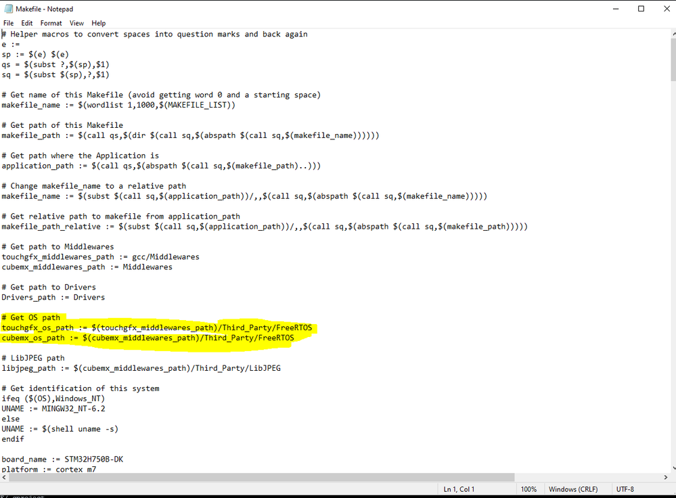
Task: Close the Makefile Notepad window
Action: 666,9
